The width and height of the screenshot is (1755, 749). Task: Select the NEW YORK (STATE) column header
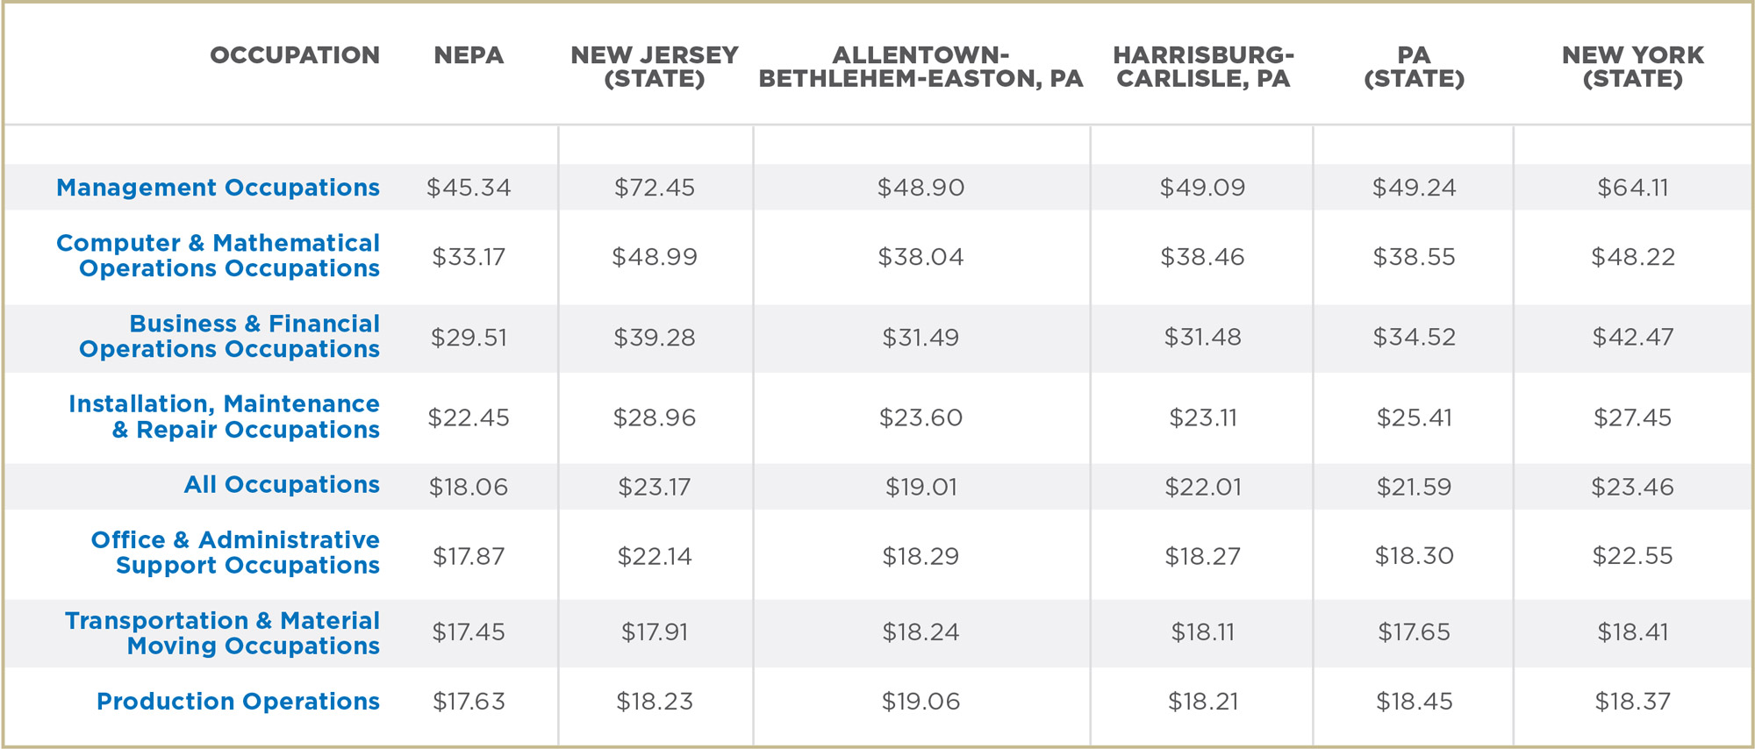pos(1632,67)
